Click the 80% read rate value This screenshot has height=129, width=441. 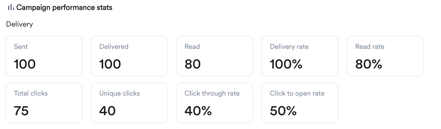pos(369,64)
